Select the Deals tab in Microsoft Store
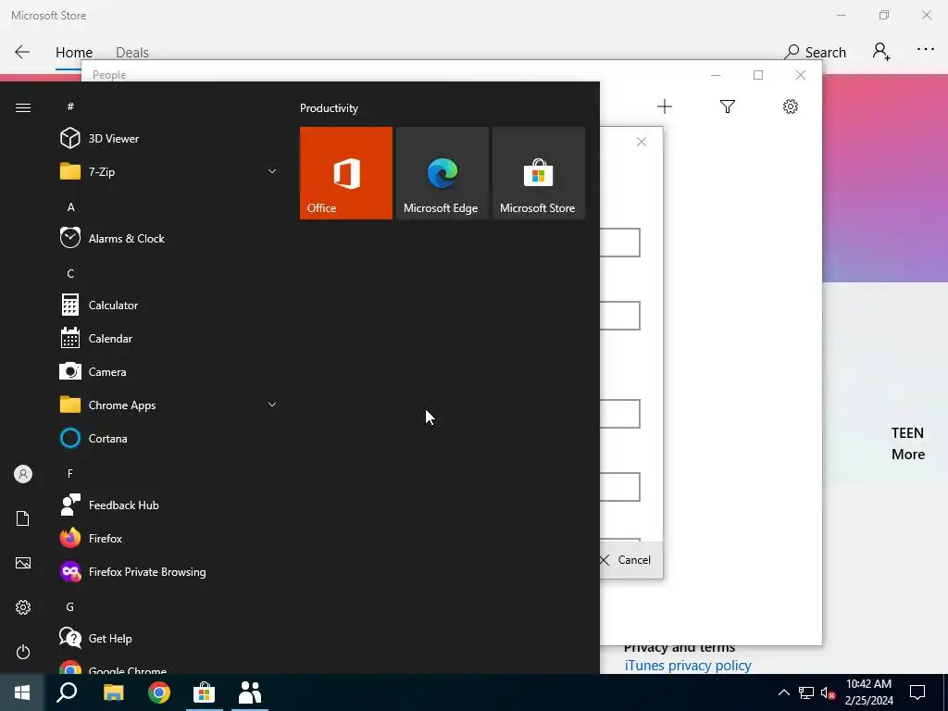The width and height of the screenshot is (948, 711). pyautogui.click(x=132, y=53)
